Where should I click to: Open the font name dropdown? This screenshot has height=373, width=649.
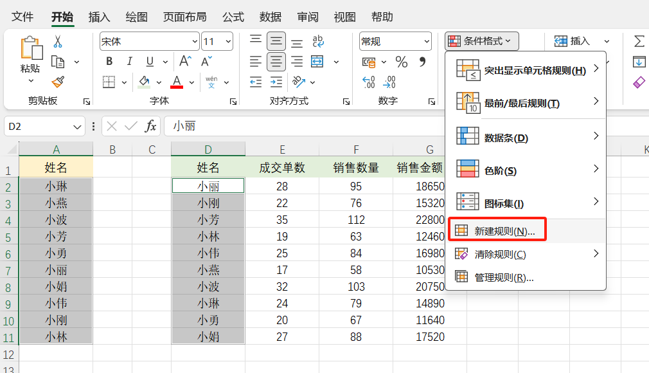click(195, 41)
